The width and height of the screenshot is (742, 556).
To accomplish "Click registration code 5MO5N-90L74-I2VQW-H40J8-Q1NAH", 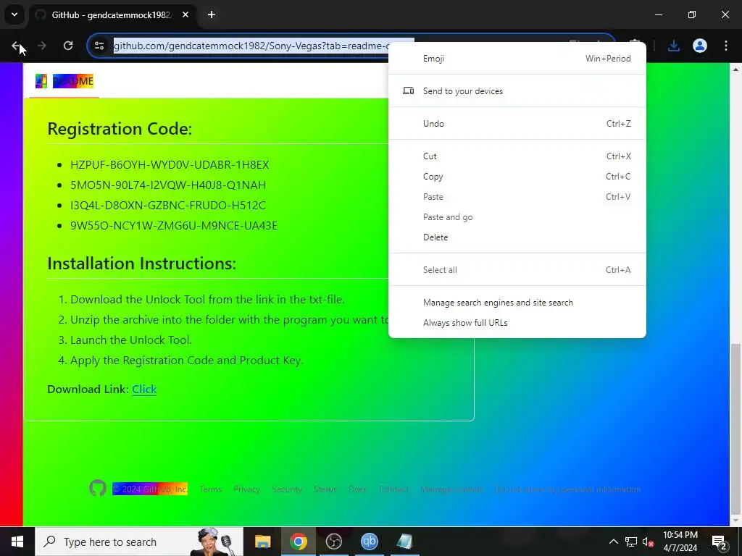I will point(168,185).
